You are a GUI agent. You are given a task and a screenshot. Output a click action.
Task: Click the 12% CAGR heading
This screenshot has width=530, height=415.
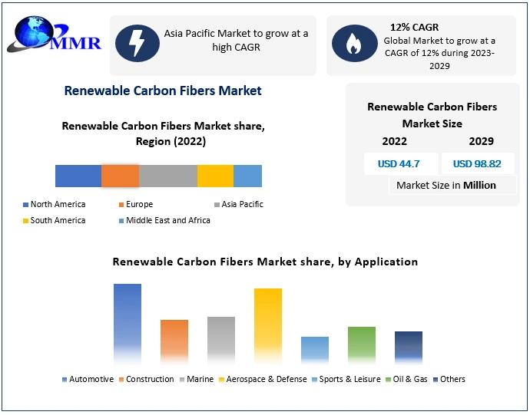click(415, 27)
